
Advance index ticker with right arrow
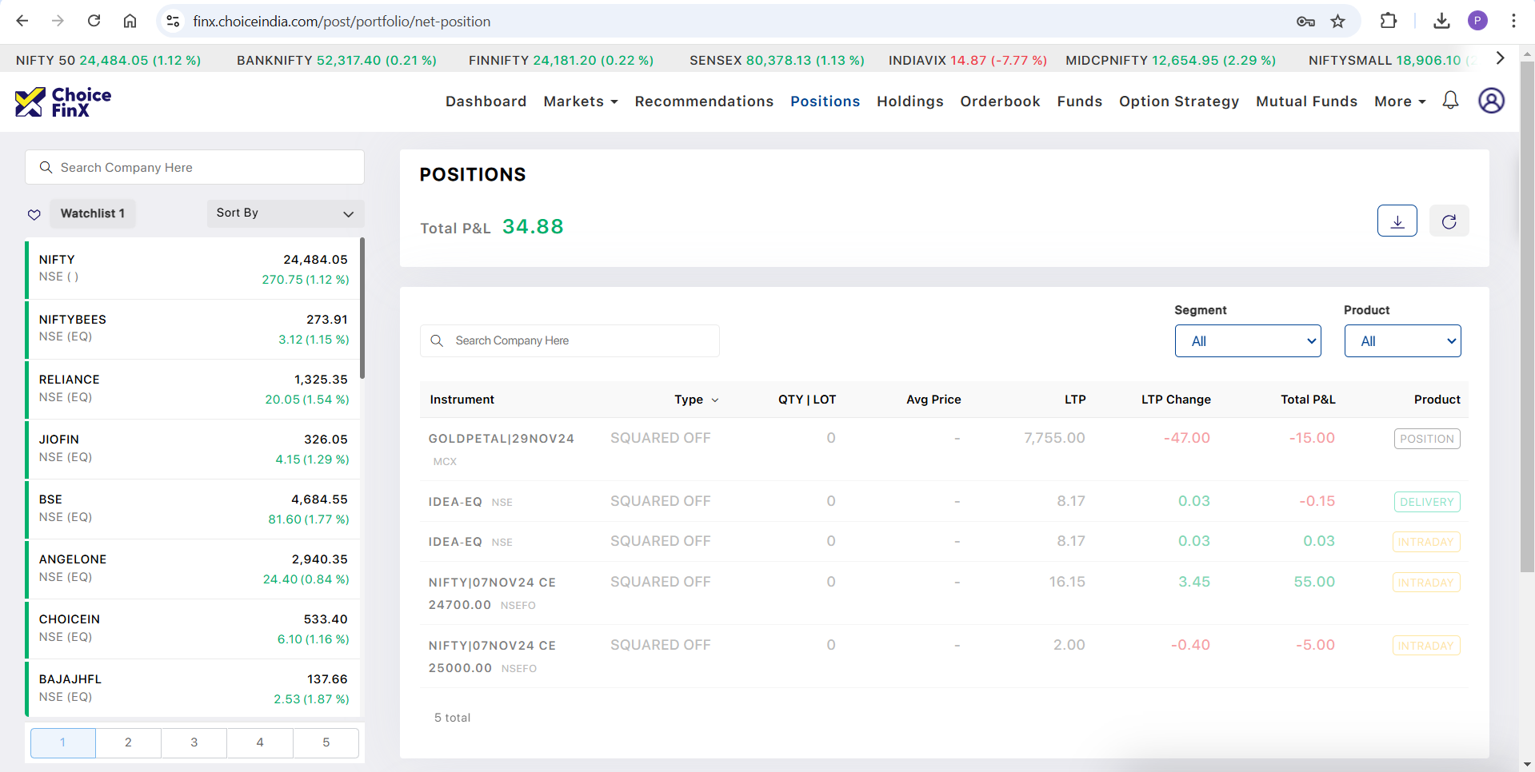(x=1500, y=58)
